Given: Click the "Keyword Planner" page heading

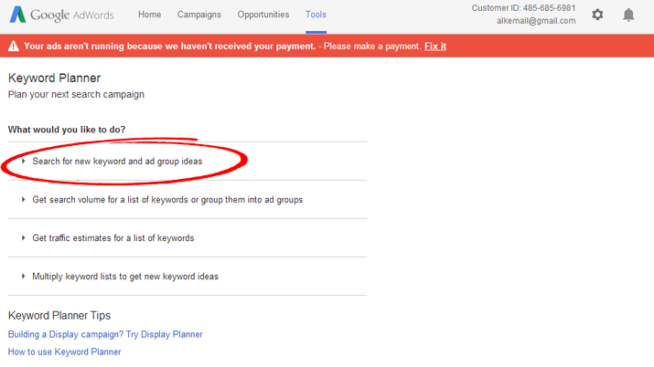Looking at the screenshot, I should tap(54, 79).
